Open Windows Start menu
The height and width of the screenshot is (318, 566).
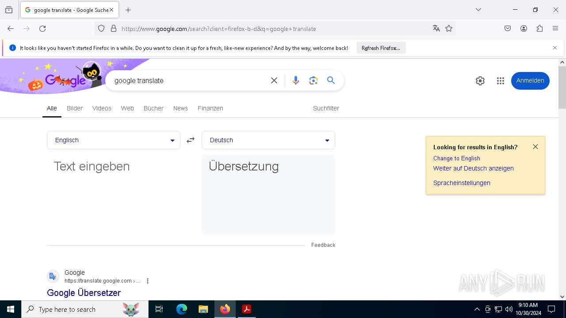[x=11, y=309]
